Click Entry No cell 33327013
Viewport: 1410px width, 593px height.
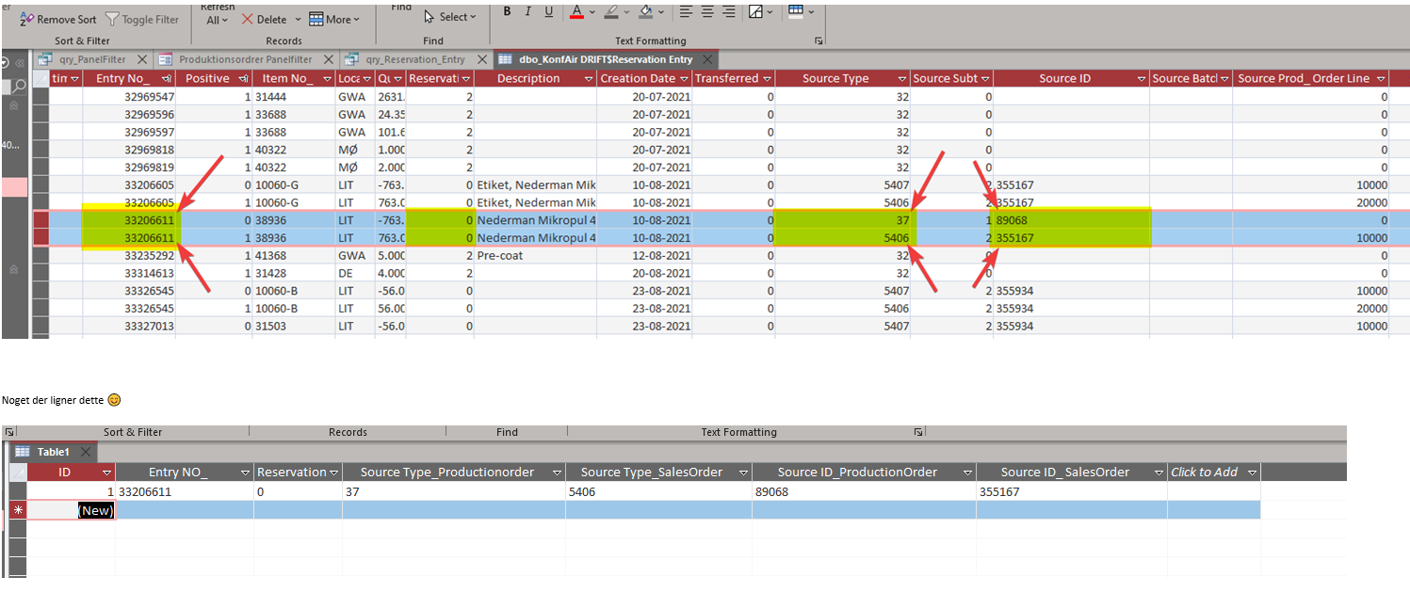click(129, 326)
